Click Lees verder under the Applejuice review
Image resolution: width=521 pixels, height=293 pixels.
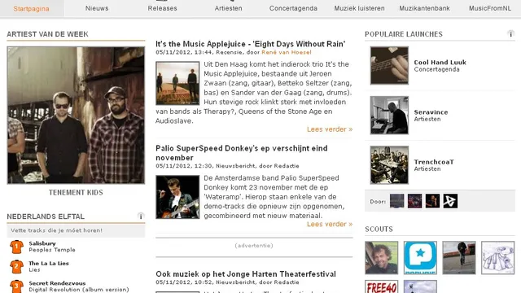point(329,129)
